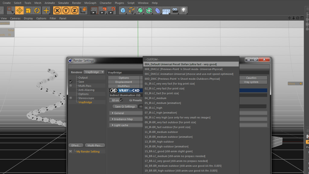Viewport: 309px width, 174px height.
Task: Select VrayBridge in settings list
Action: [x=85, y=102]
